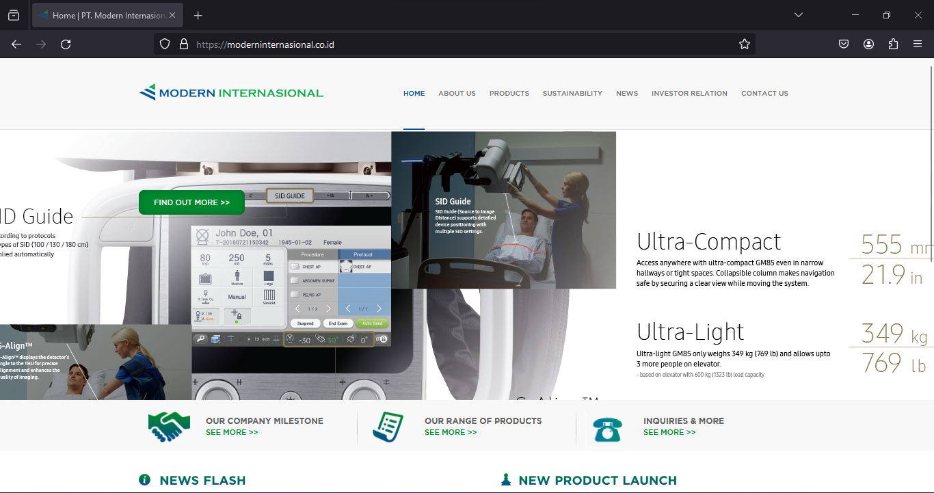The image size is (934, 493).
Task: Open SUSTAINABILITY menu item
Action: coord(572,94)
